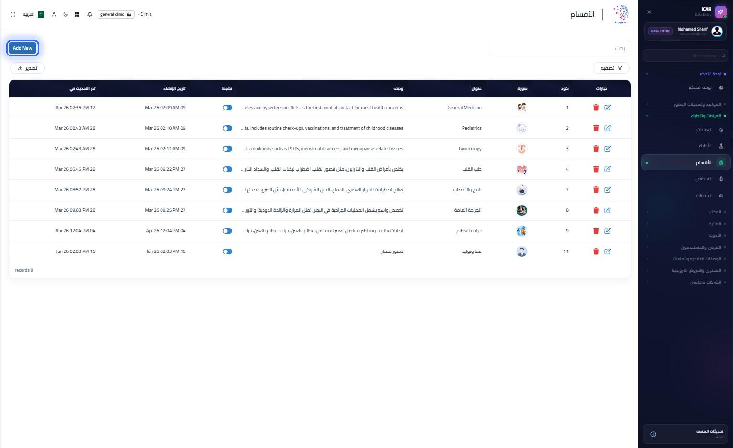Image resolution: width=733 pixels, height=448 pixels.
Task: Delete the Pediatrics department with trash icon
Action: (x=596, y=128)
